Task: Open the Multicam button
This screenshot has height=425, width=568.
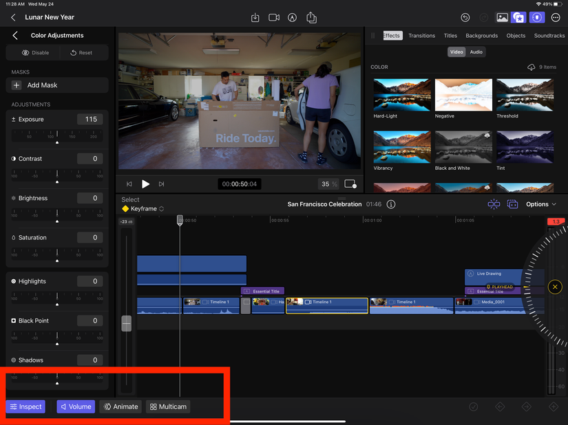Action: point(168,407)
